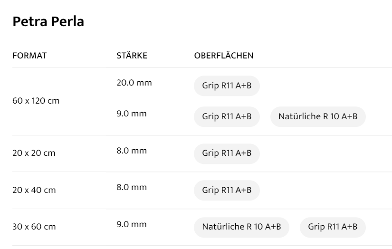Click the FORMAT column header
The height and width of the screenshot is (249, 392).
(29, 56)
